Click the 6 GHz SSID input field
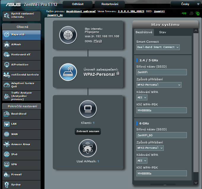The height and width of the screenshot is (189, 202). pyautogui.click(x=162, y=135)
